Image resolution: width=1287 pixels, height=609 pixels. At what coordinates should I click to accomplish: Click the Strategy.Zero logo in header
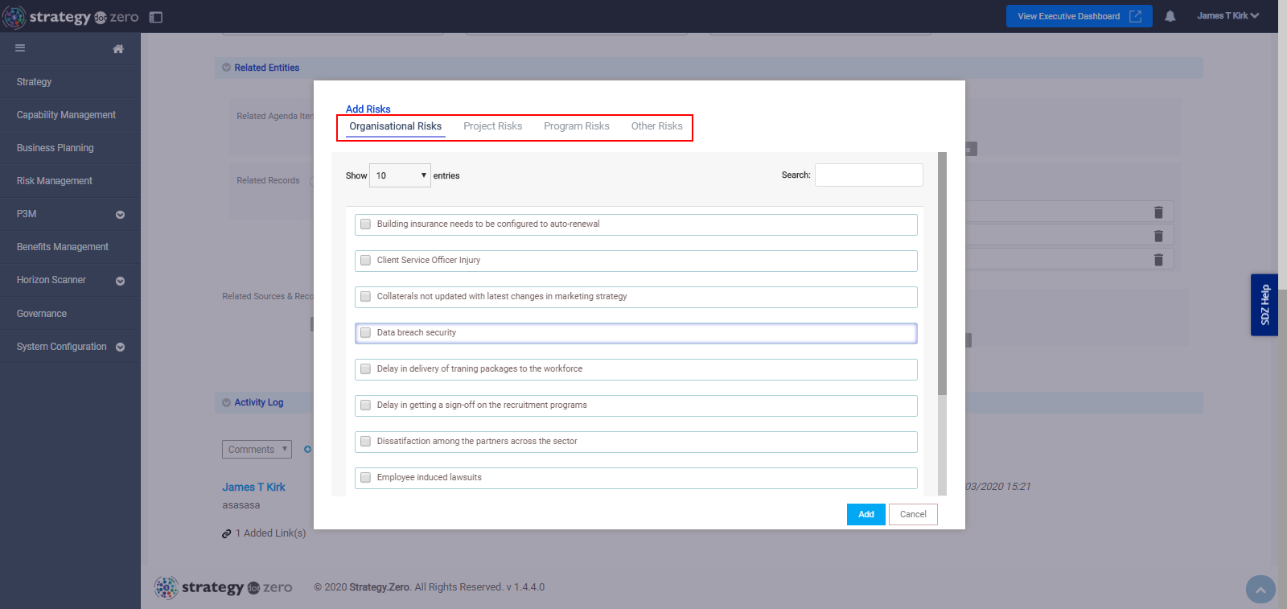(71, 17)
